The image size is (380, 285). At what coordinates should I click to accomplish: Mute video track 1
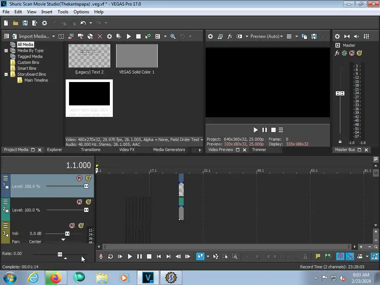tap(79, 178)
